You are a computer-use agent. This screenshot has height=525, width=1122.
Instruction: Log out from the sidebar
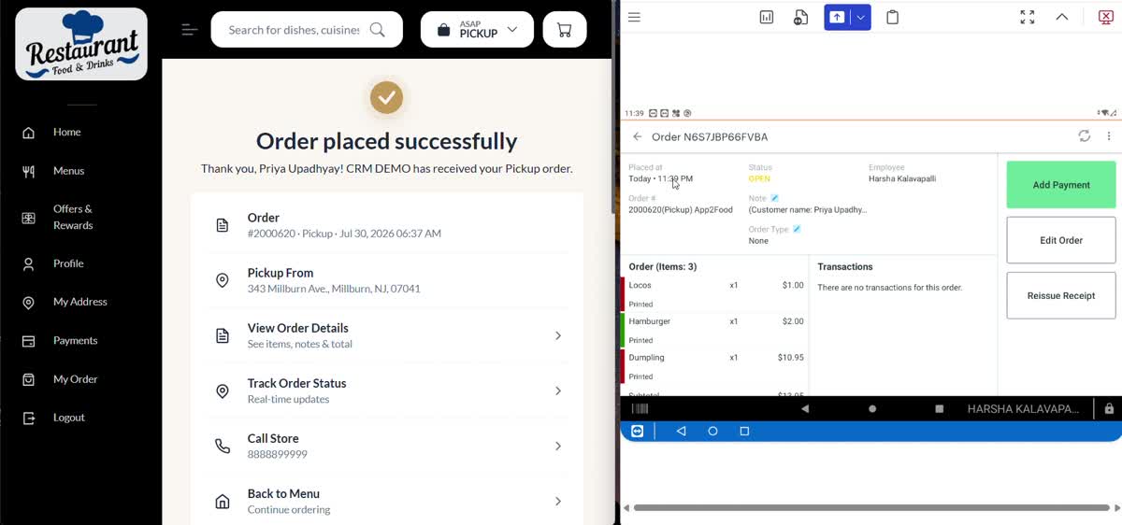[68, 418]
